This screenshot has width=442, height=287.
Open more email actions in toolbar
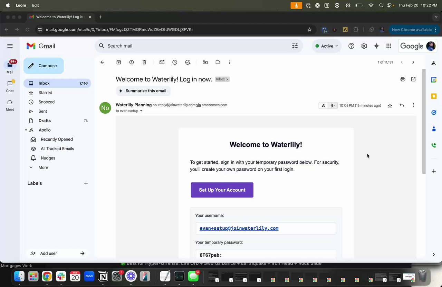click(x=230, y=62)
